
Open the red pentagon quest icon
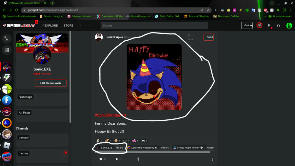click(260, 25)
